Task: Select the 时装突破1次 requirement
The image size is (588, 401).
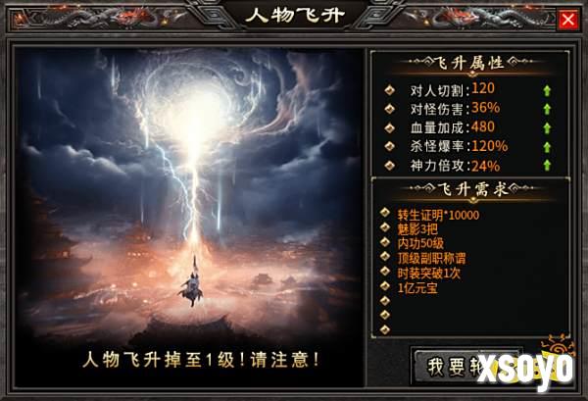Action: [x=428, y=274]
